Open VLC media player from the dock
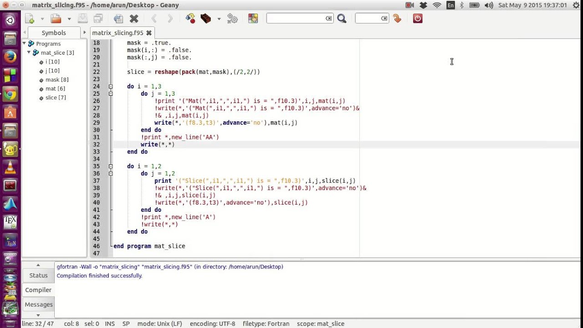 coord(10,168)
